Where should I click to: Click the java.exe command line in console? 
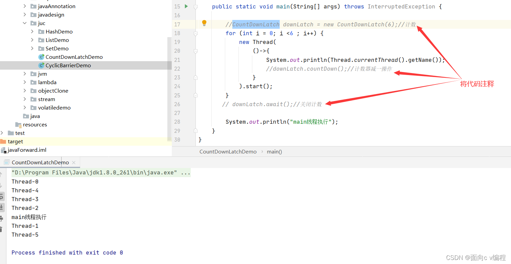pos(101,173)
